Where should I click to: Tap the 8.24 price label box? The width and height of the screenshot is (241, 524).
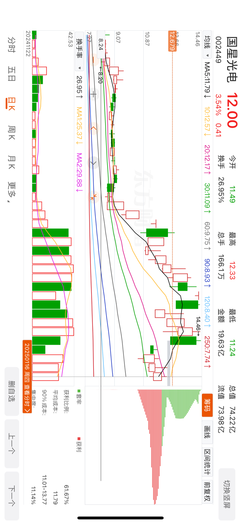[x=101, y=44]
